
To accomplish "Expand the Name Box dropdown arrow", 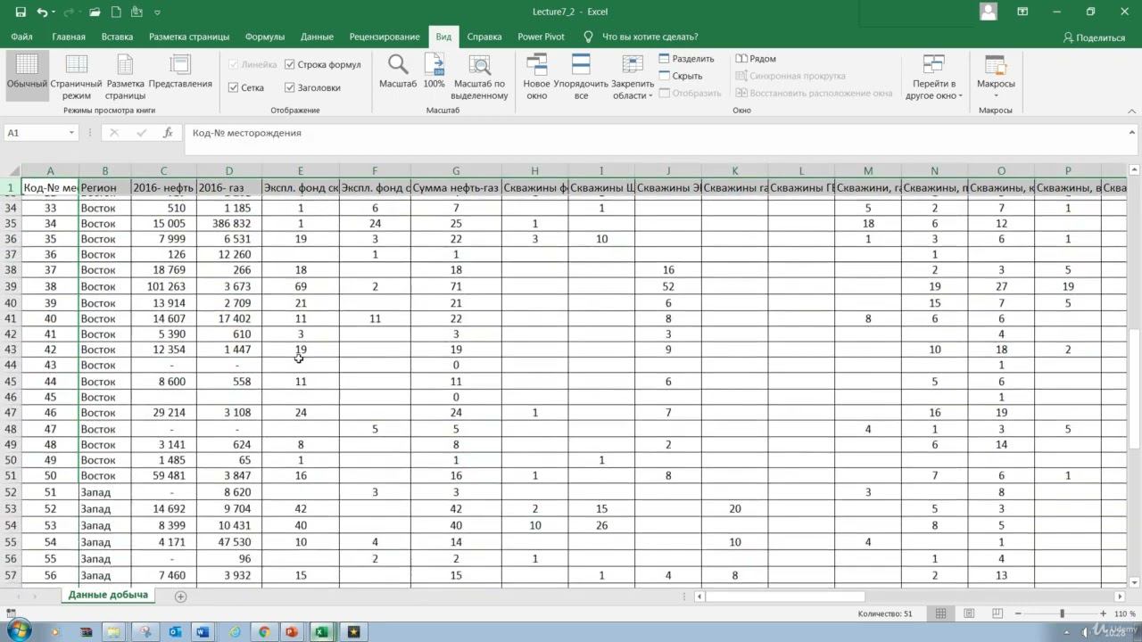I will [71, 133].
